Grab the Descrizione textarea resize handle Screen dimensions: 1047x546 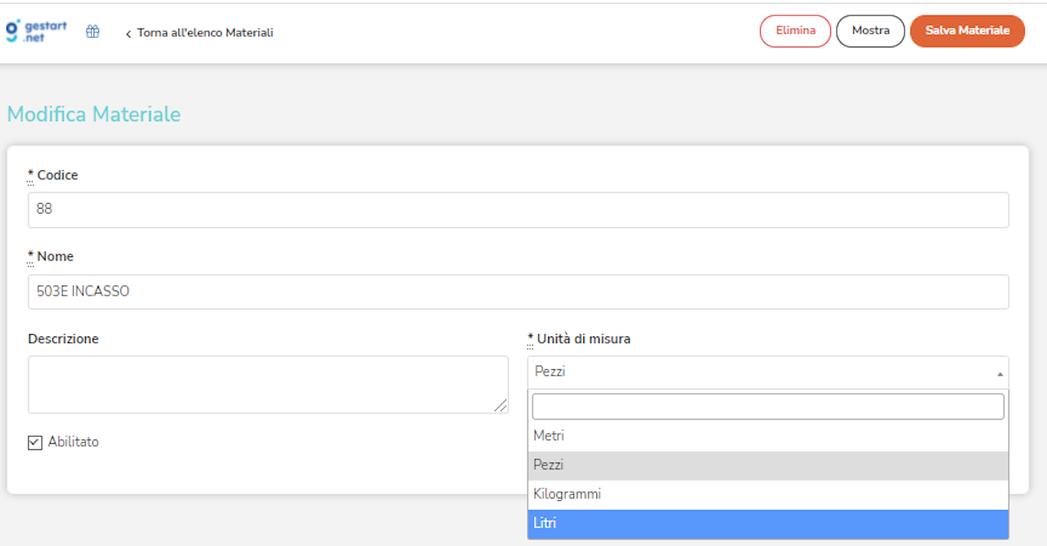[501, 406]
